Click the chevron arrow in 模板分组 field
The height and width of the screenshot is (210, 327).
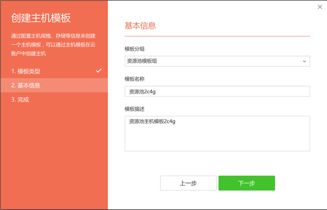304,61
